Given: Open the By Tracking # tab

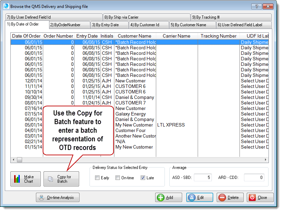Looking at the screenshot, I should [231, 17].
